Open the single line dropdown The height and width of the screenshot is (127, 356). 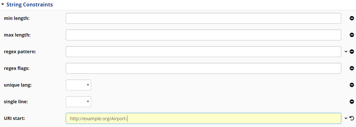pos(78,102)
